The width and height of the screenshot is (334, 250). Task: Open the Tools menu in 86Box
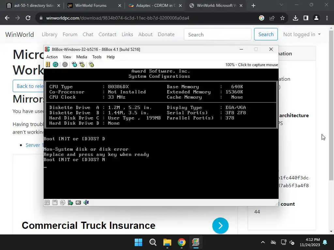[x=97, y=57]
